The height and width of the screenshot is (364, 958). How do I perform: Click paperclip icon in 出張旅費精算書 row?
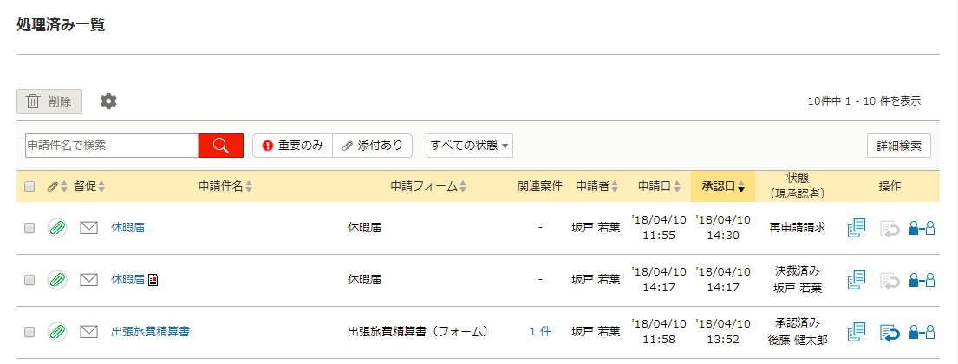click(57, 332)
